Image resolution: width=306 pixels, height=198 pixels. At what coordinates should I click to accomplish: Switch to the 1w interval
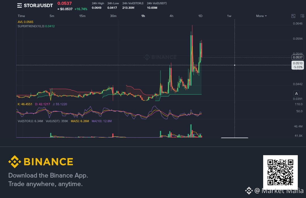click(x=229, y=16)
